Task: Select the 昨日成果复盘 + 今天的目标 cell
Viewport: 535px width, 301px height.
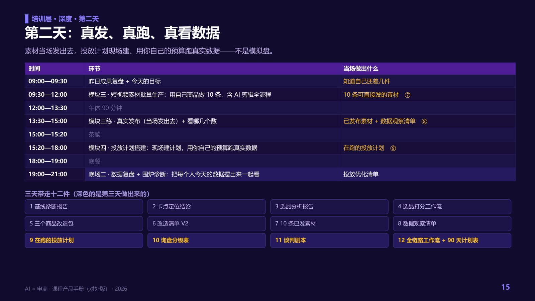Action: 212,81
